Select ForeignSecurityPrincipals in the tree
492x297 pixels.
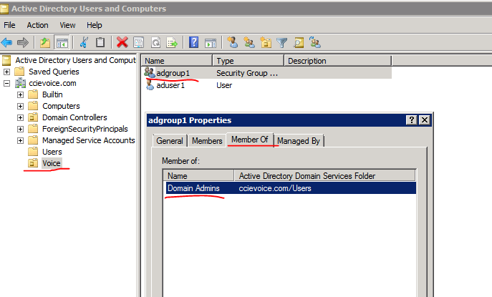85,129
